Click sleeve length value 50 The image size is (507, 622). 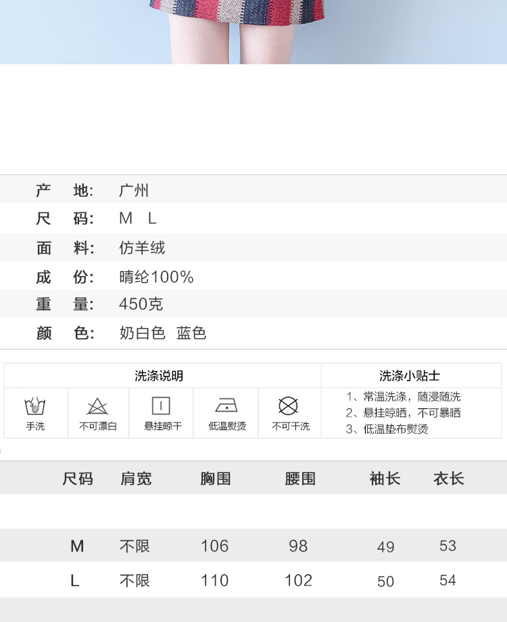click(385, 581)
